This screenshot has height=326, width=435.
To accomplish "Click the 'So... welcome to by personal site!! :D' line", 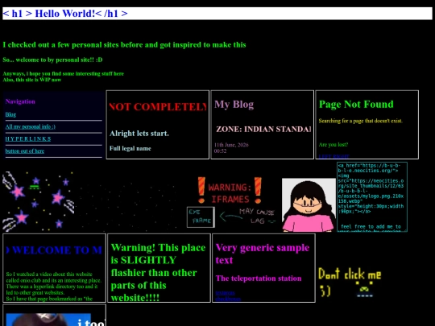I will tap(52, 60).
